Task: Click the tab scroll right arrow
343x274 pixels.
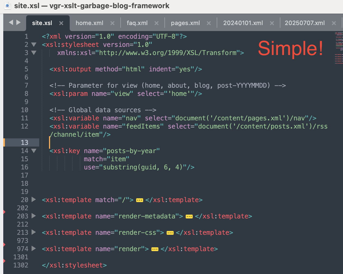Action: (19, 23)
